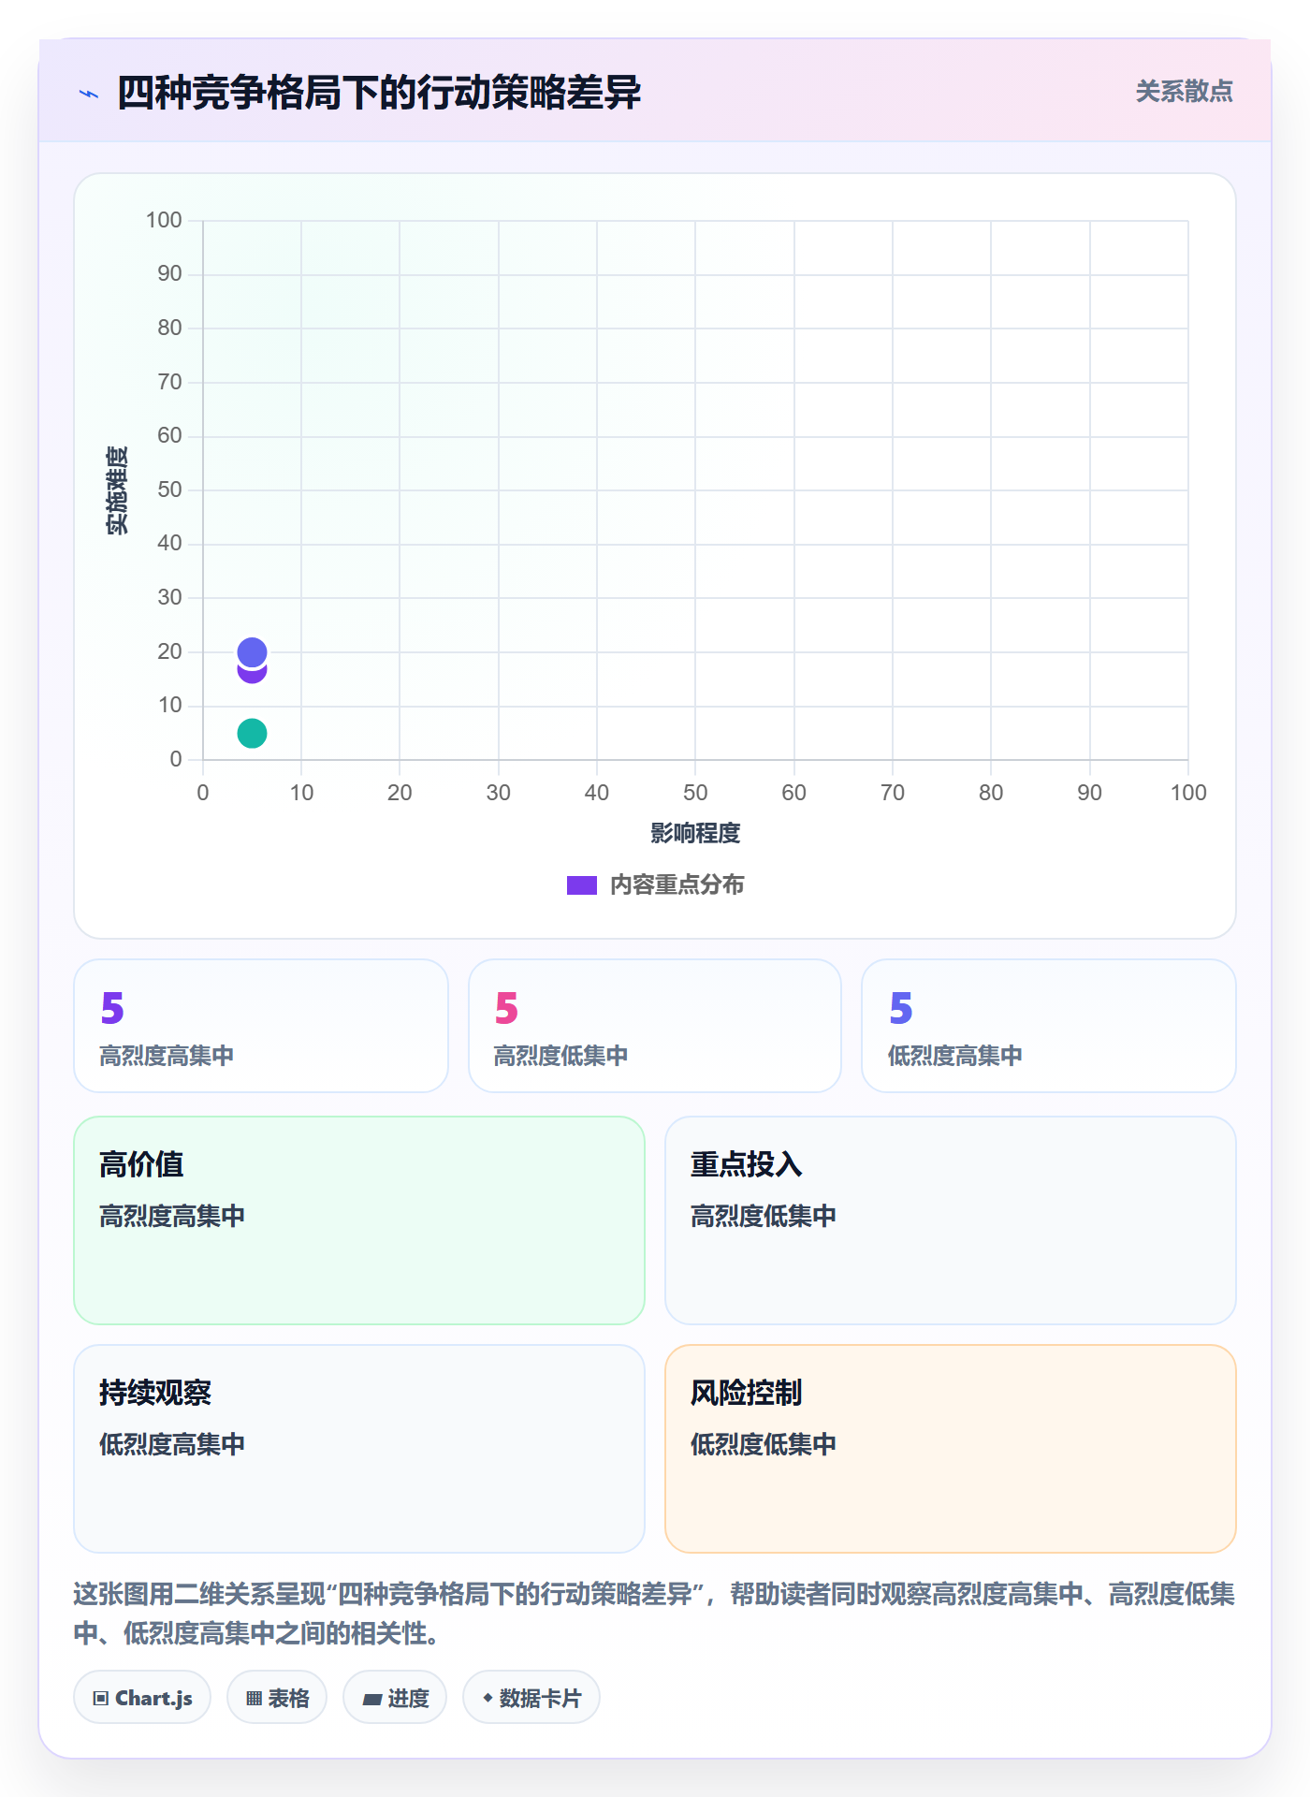The image size is (1310, 1797).
Task: Click the y-axis title 实施难度
Action: tap(117, 490)
